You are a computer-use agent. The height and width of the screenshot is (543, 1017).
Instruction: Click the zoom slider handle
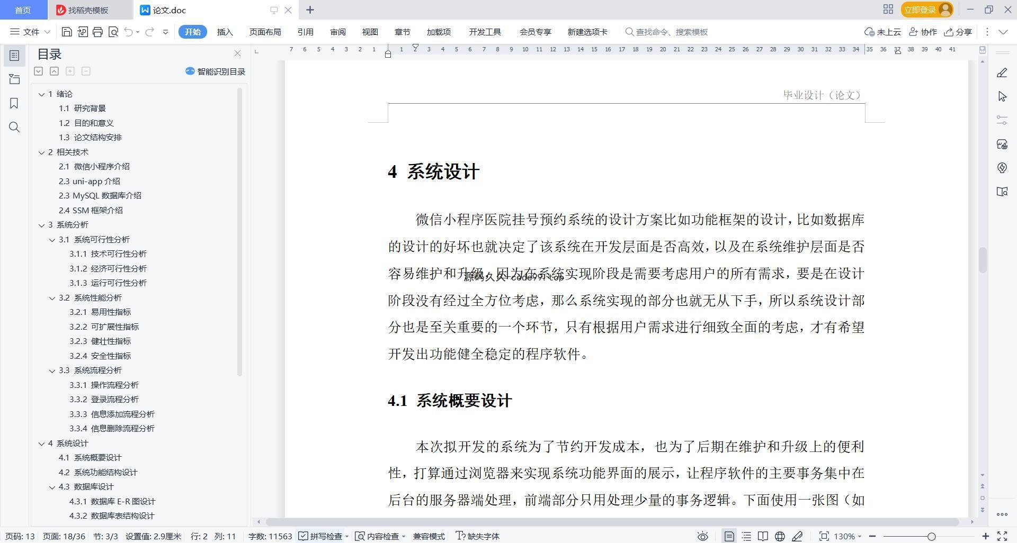931,536
